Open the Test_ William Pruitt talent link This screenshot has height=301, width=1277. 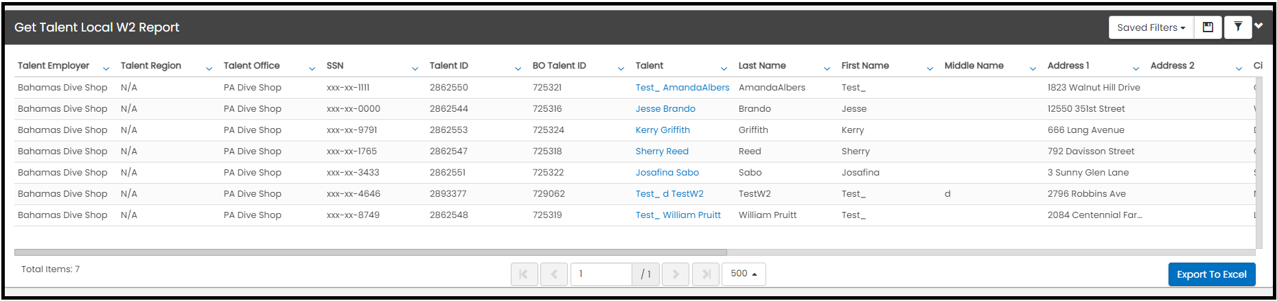pos(678,215)
